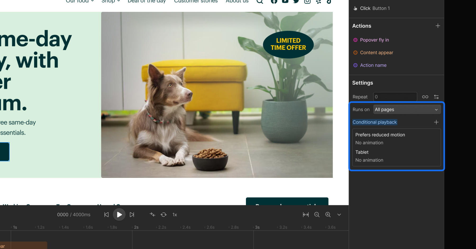This screenshot has width=476, height=249.
Task: Click the site search icon
Action: point(260,1)
